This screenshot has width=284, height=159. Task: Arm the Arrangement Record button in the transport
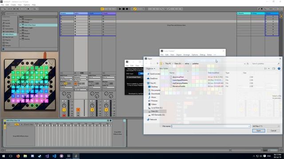127,9
